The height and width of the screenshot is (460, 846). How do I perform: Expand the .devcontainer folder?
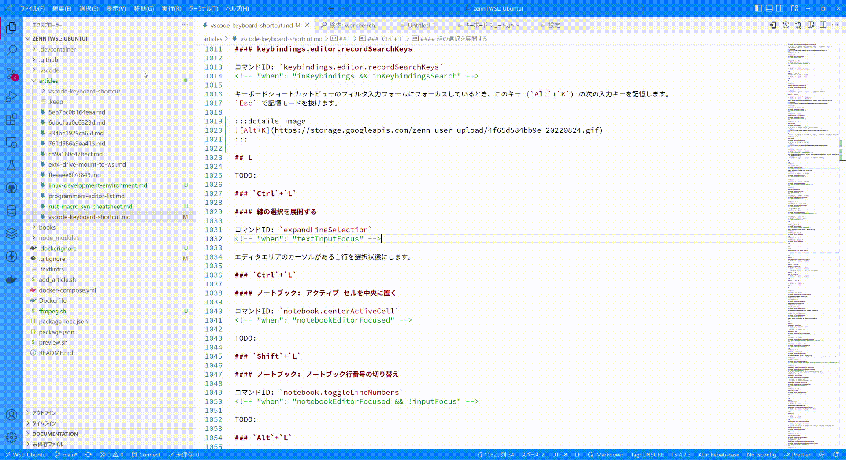coord(109,49)
